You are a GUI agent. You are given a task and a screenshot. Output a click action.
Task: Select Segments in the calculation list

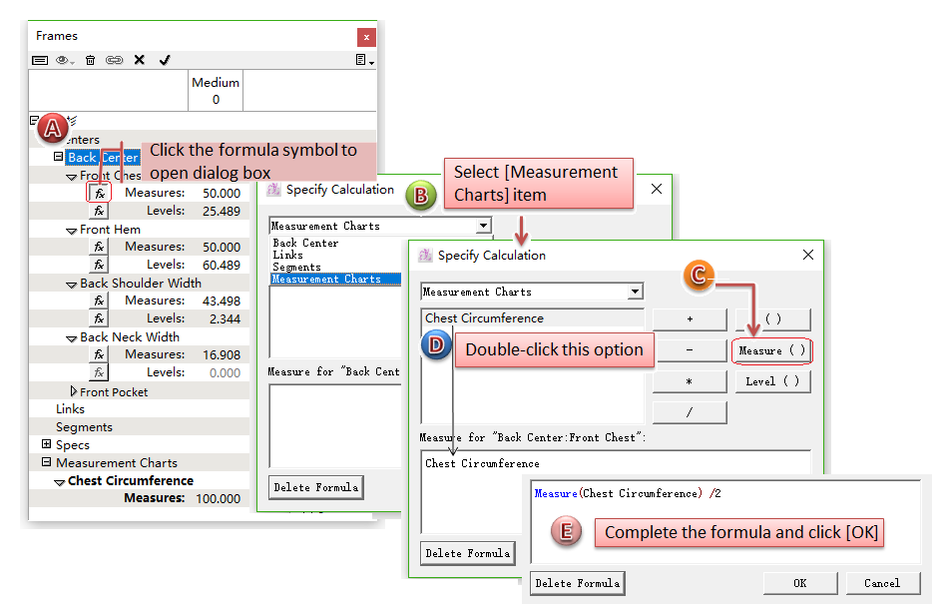pyautogui.click(x=296, y=267)
